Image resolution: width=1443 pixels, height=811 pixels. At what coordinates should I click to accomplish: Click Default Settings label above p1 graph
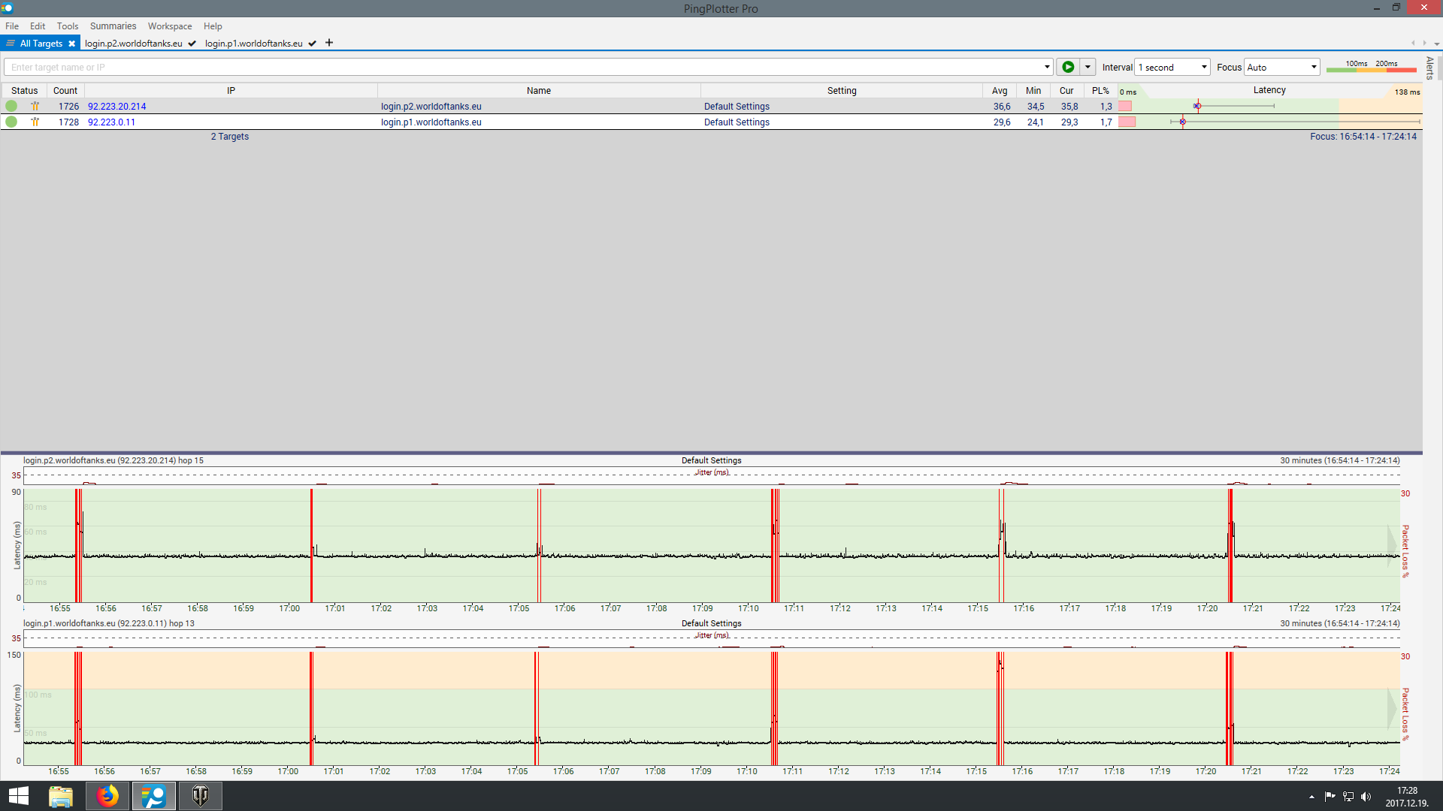point(711,623)
